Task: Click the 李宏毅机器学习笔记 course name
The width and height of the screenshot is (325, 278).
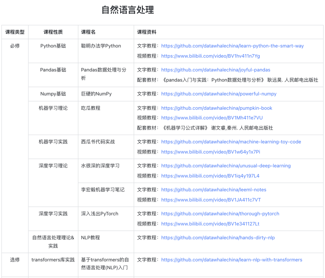Action: (103, 190)
